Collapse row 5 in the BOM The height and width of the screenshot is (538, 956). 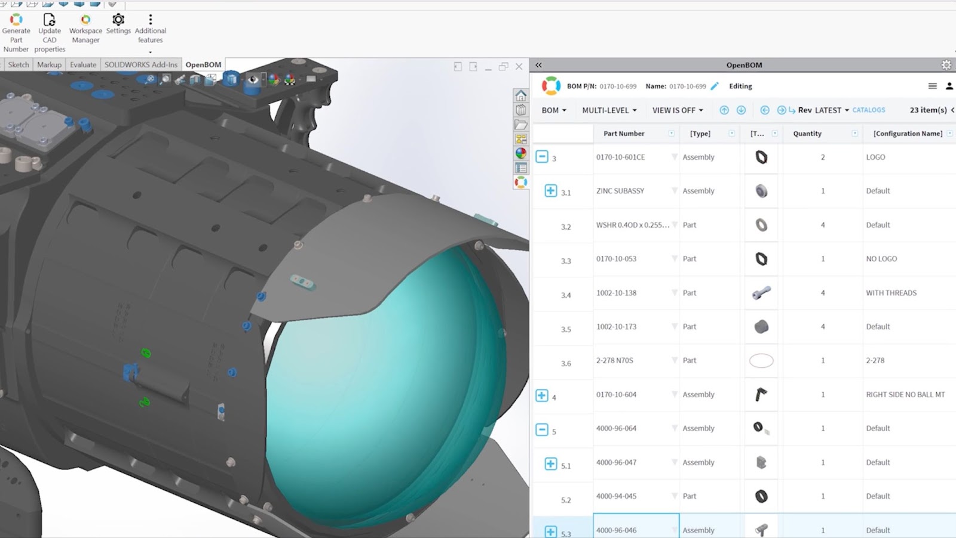542,429
